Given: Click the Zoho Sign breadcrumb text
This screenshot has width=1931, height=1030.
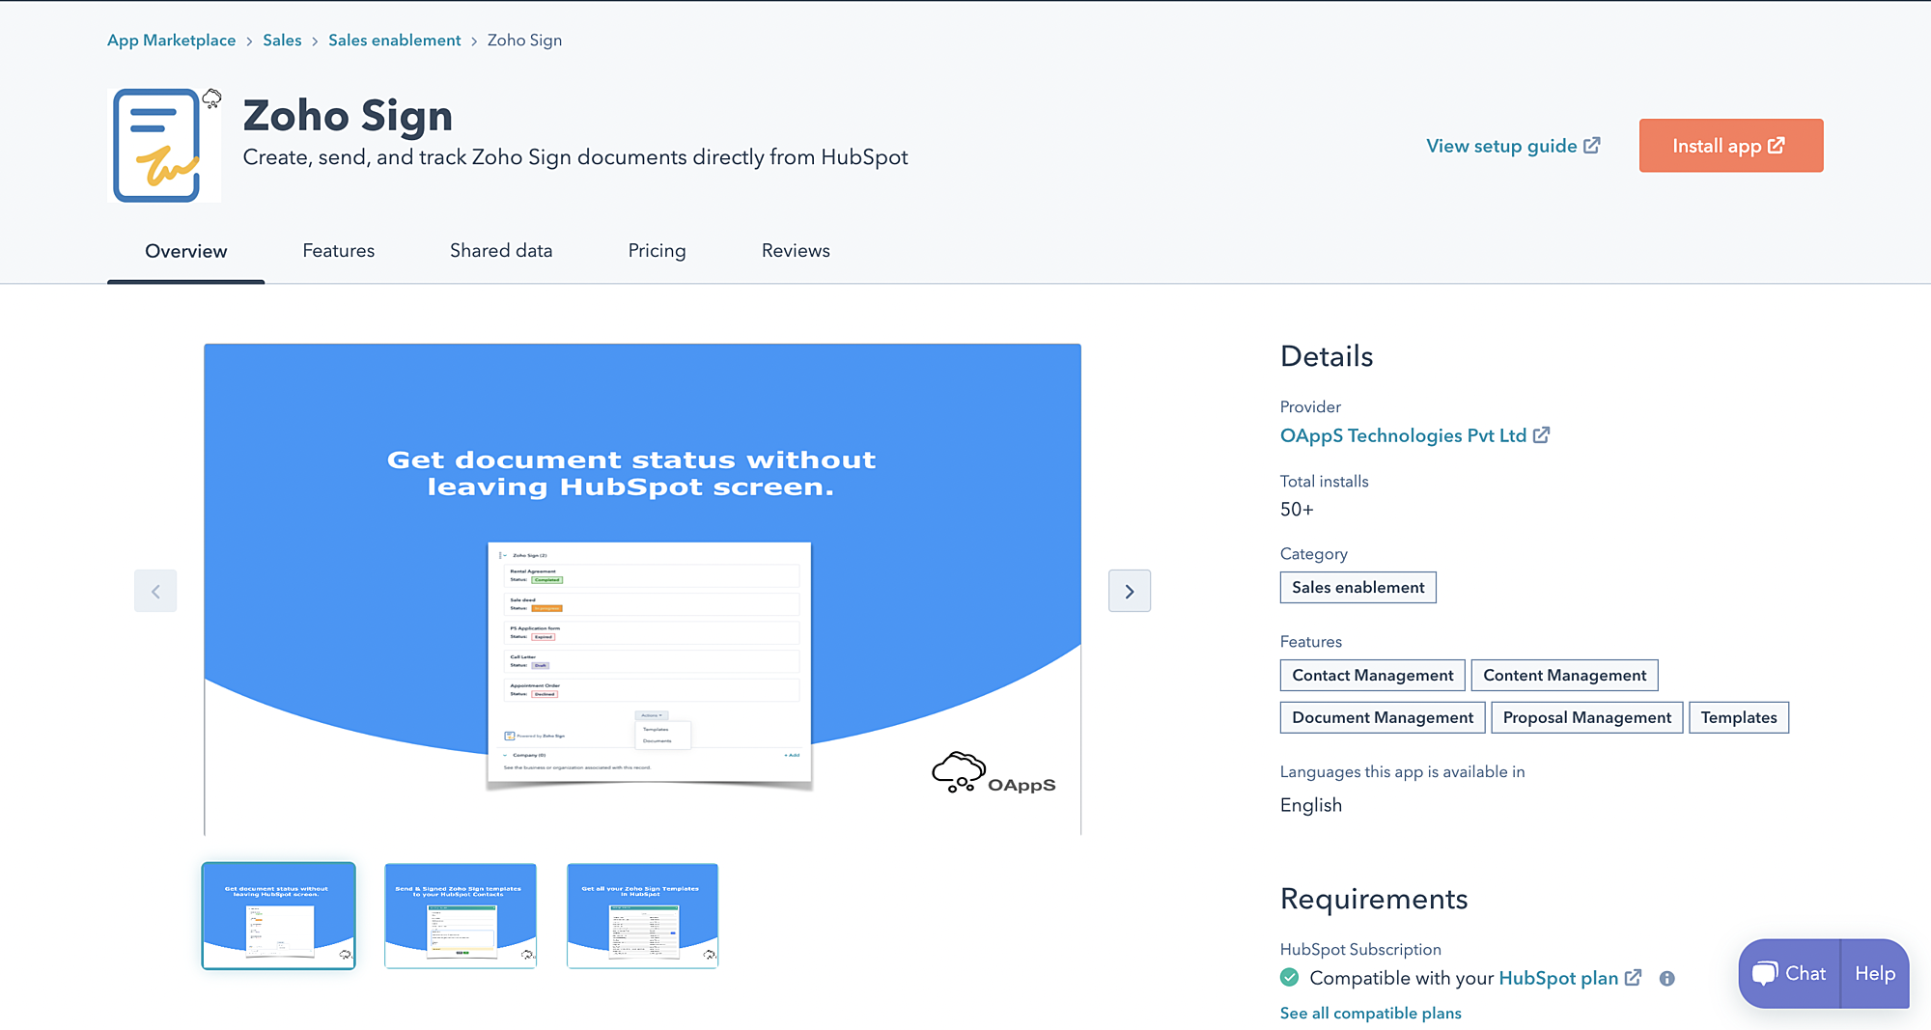Looking at the screenshot, I should [x=524, y=41].
